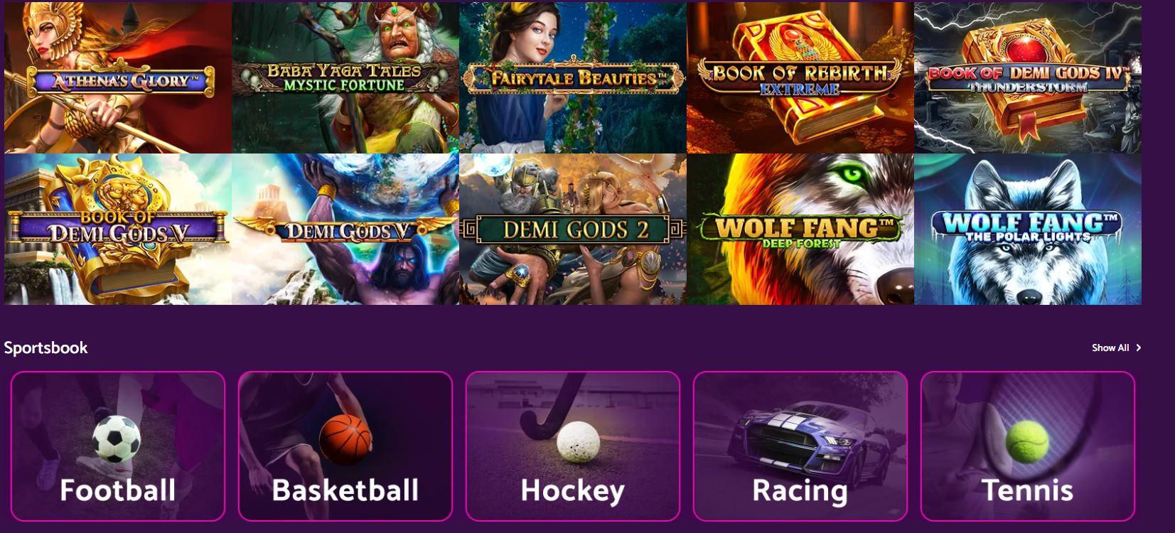Open the Demi Gods V tile with Zeus

point(345,229)
